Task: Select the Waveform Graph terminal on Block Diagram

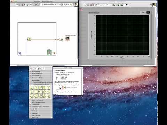Action: pyautogui.click(x=67, y=38)
